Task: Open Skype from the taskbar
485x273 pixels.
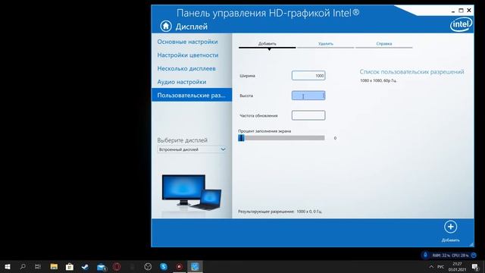Action: click(x=164, y=266)
